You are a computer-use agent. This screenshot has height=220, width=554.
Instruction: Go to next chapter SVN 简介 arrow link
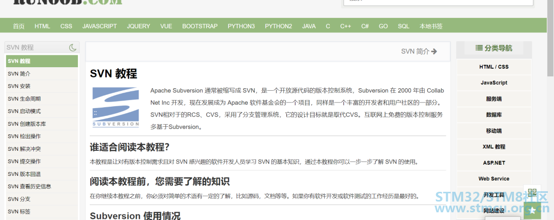coord(419,52)
